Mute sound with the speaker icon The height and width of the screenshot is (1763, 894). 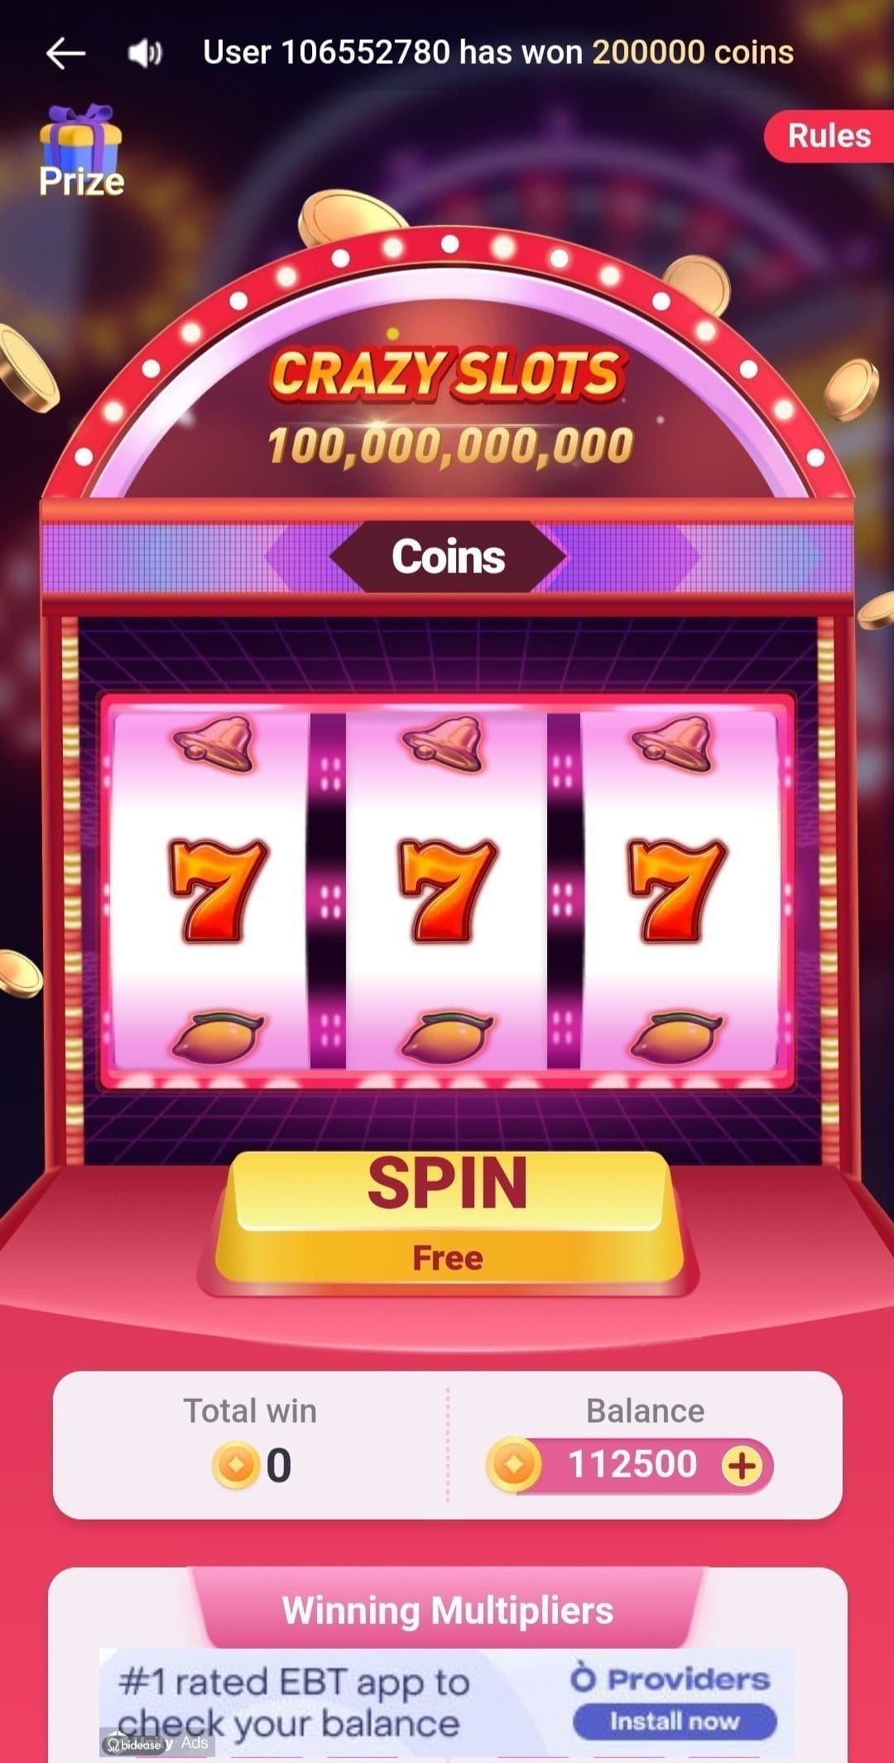click(145, 54)
